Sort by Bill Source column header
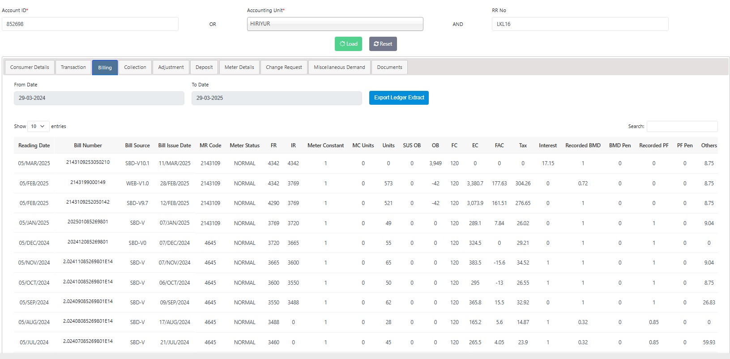 coord(137,145)
